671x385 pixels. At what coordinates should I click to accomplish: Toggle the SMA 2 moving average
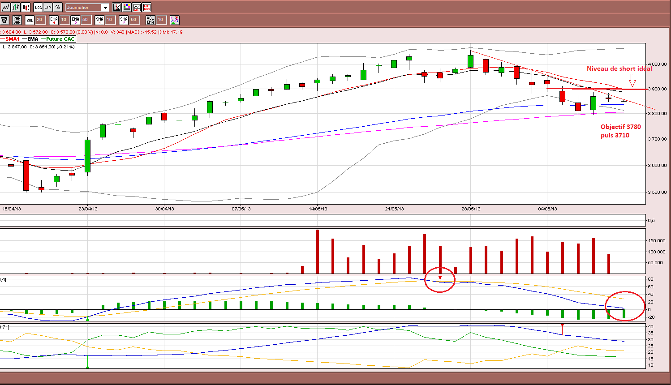tap(124, 20)
